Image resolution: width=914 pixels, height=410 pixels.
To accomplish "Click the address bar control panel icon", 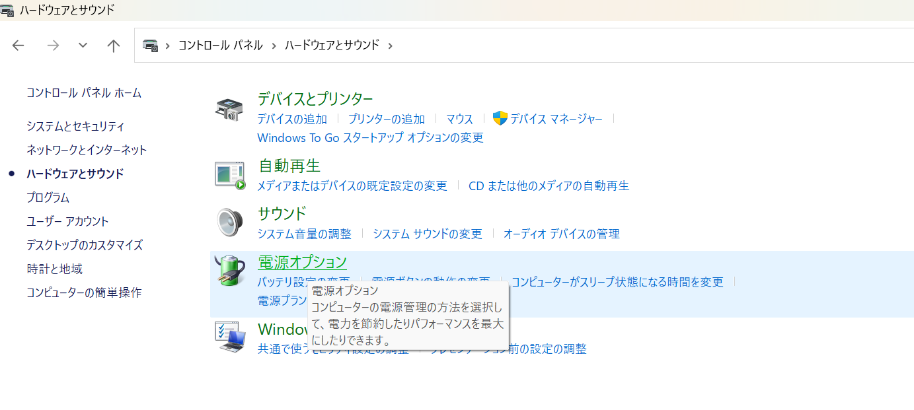I will (151, 46).
